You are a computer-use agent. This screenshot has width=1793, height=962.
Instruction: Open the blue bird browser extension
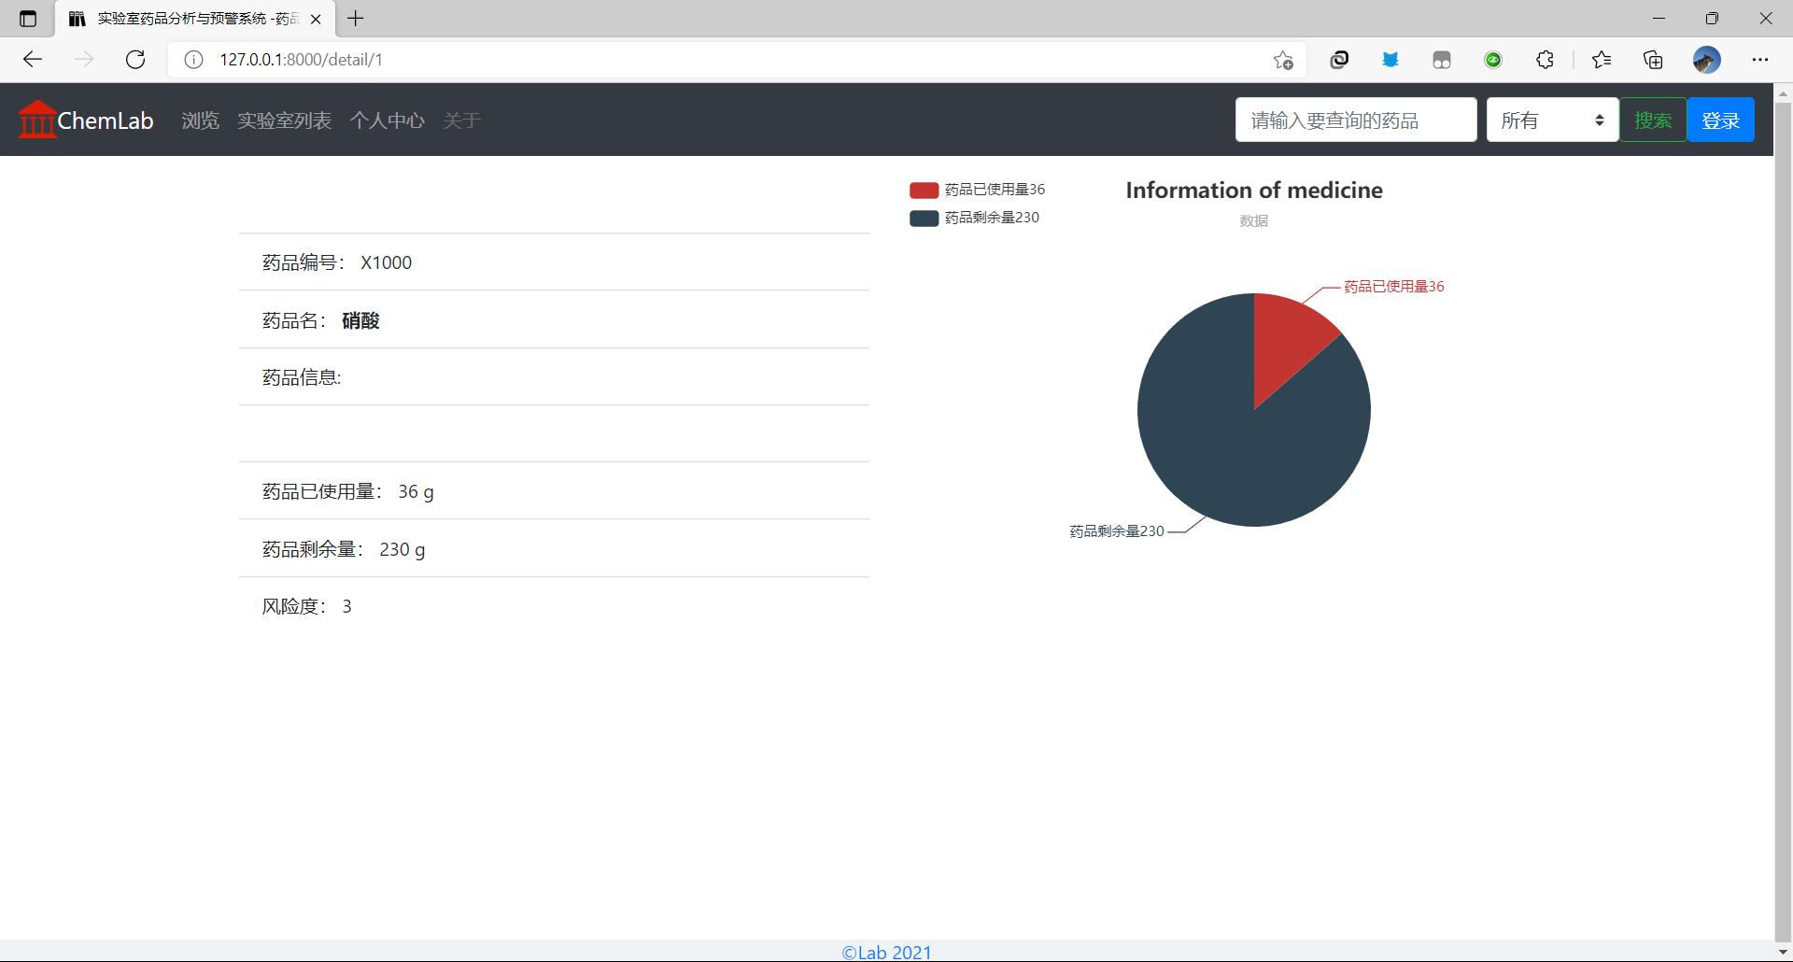click(x=1391, y=60)
